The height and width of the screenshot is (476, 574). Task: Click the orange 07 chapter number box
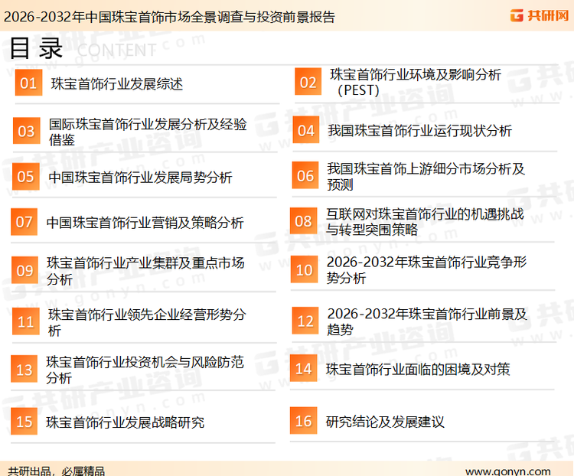24,222
